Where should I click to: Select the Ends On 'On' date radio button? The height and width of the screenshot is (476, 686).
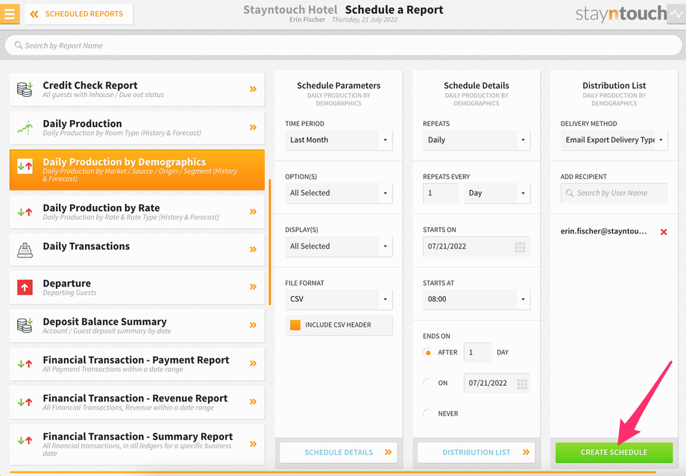[428, 383]
